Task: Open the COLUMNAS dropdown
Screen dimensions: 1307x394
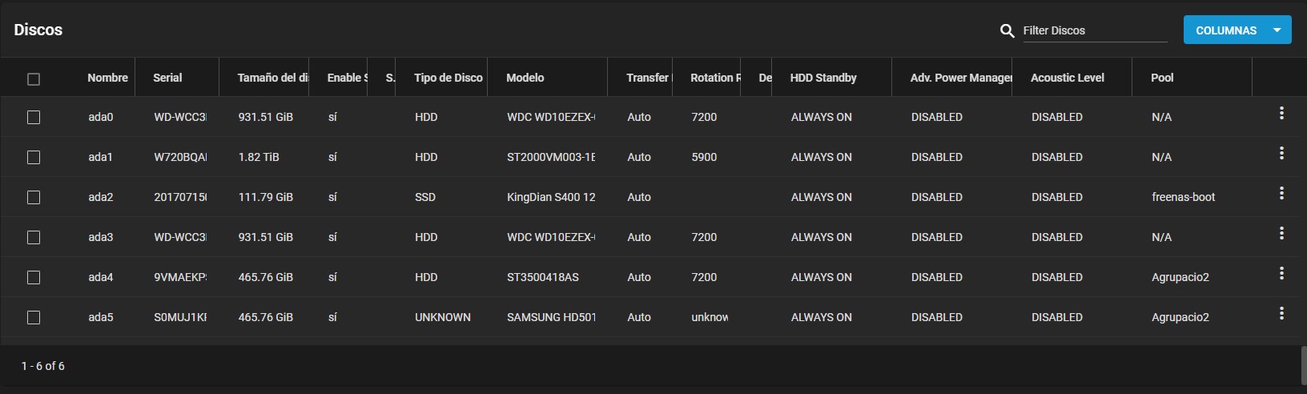Action: (x=1225, y=30)
